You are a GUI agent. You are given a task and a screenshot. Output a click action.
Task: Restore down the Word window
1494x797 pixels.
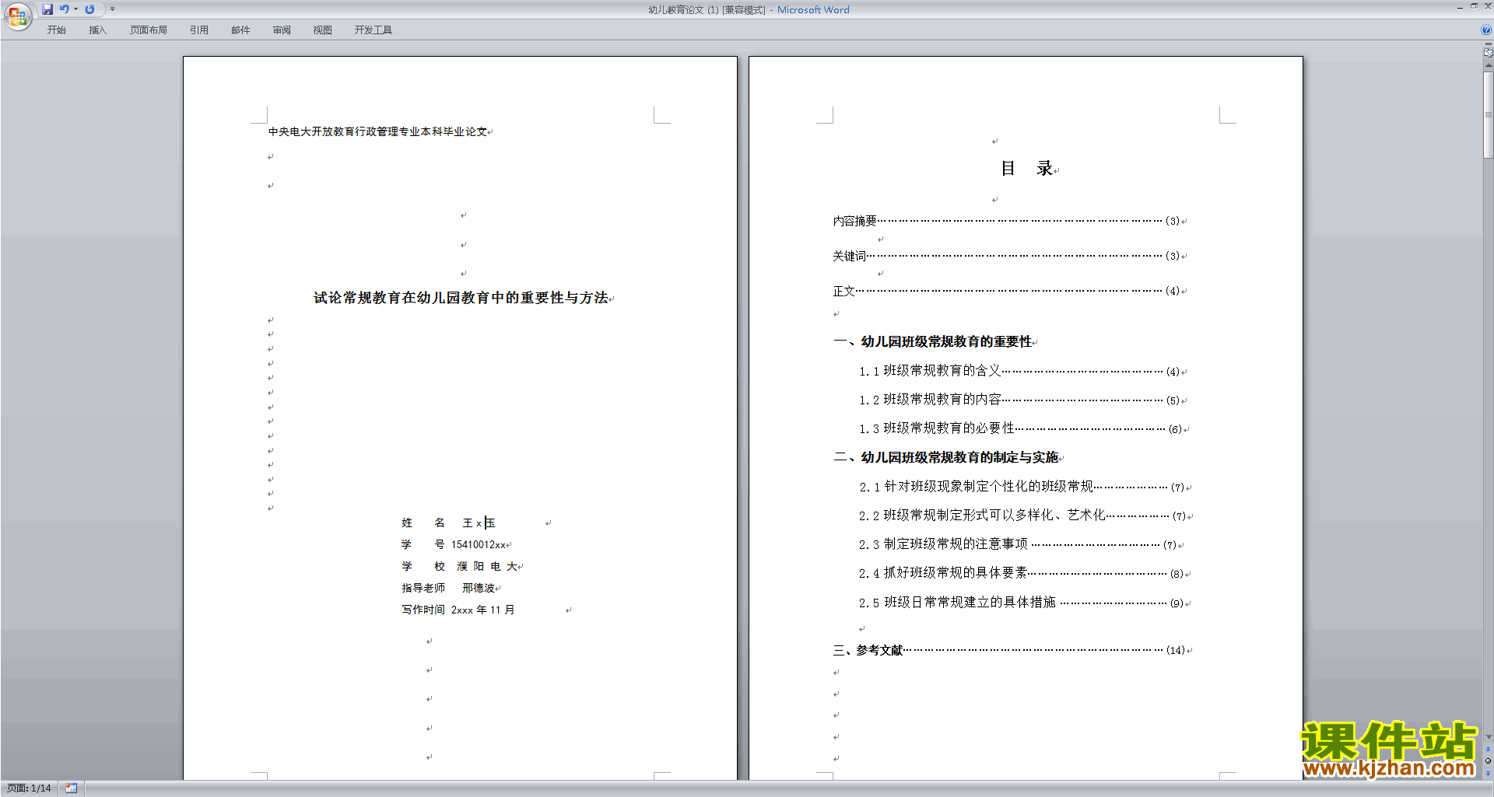[1474, 6]
